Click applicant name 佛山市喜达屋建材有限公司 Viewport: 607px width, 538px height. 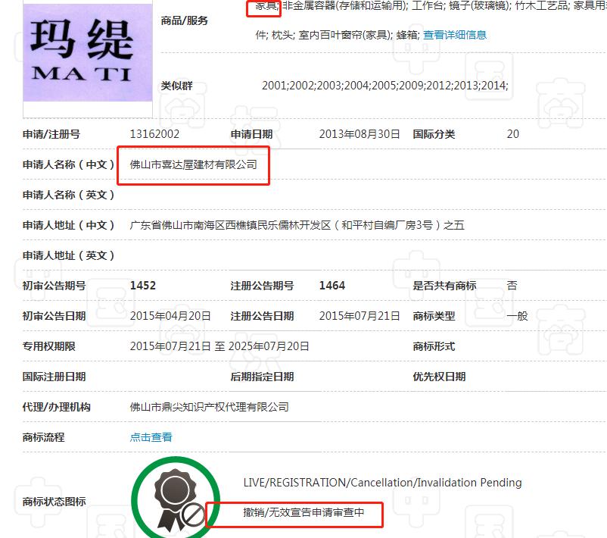(193, 164)
